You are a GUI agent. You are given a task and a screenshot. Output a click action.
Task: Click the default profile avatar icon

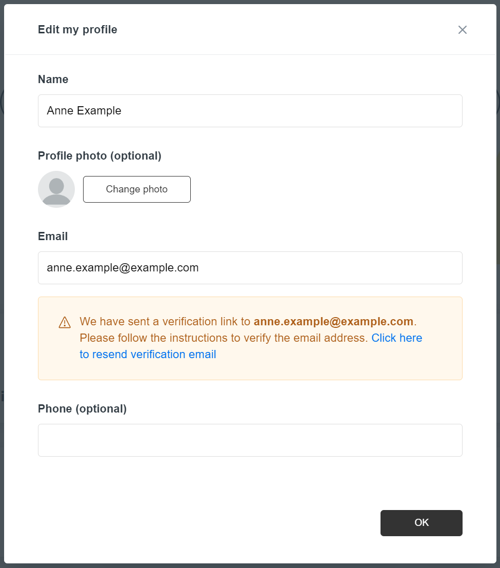56,189
